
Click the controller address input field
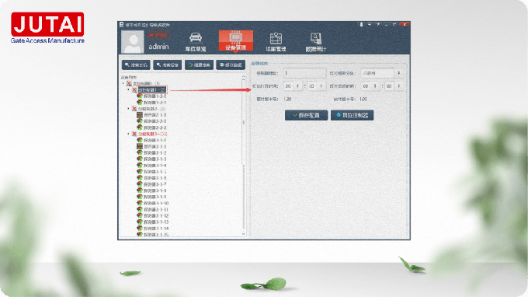304,73
